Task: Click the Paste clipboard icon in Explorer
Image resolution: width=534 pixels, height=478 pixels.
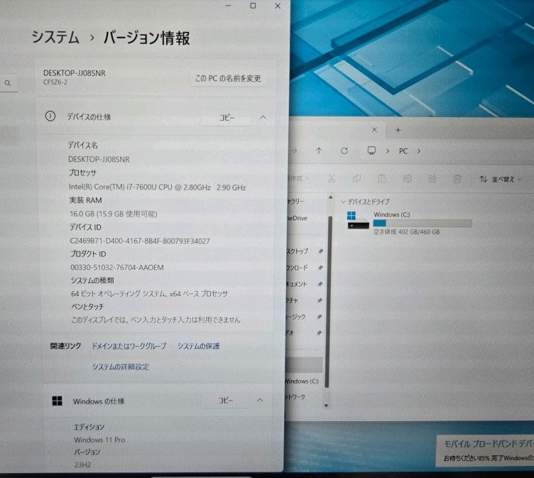Action: (x=382, y=178)
